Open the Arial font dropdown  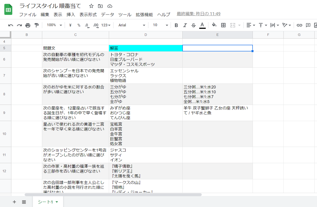(x=132, y=25)
